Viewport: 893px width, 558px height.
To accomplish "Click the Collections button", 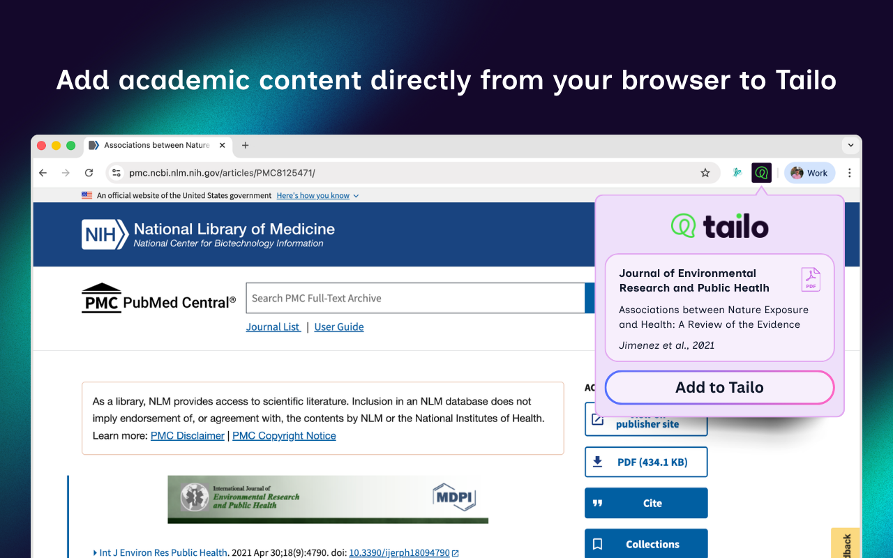I will [646, 544].
